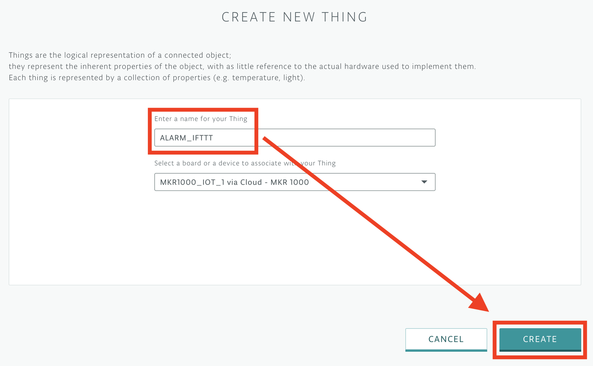The width and height of the screenshot is (593, 366).
Task: Click the Thing name input field
Action: pyautogui.click(x=295, y=138)
